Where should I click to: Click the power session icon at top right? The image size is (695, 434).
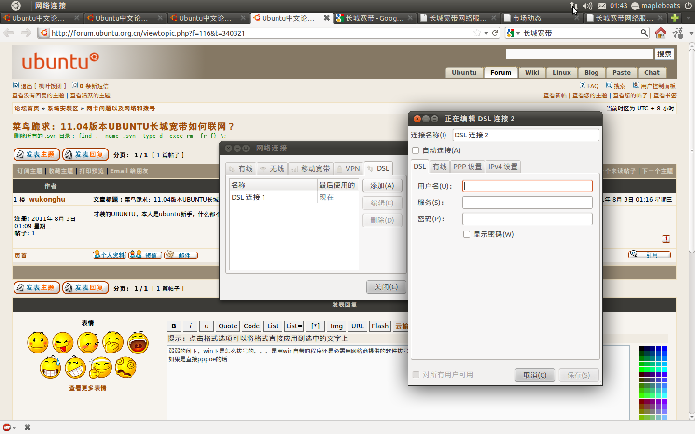coord(688,6)
